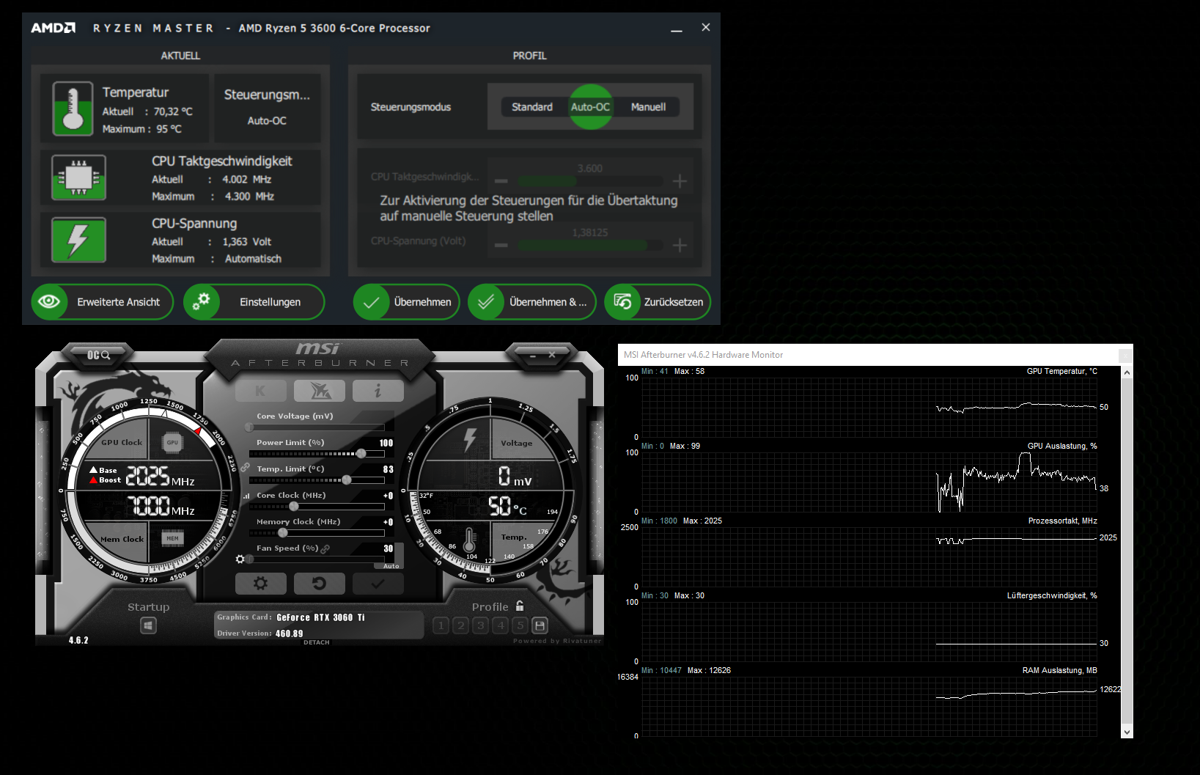Close the MSI Afterburner window

552,355
